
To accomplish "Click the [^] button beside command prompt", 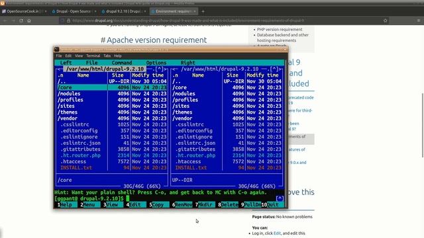I will click(x=280, y=198).
